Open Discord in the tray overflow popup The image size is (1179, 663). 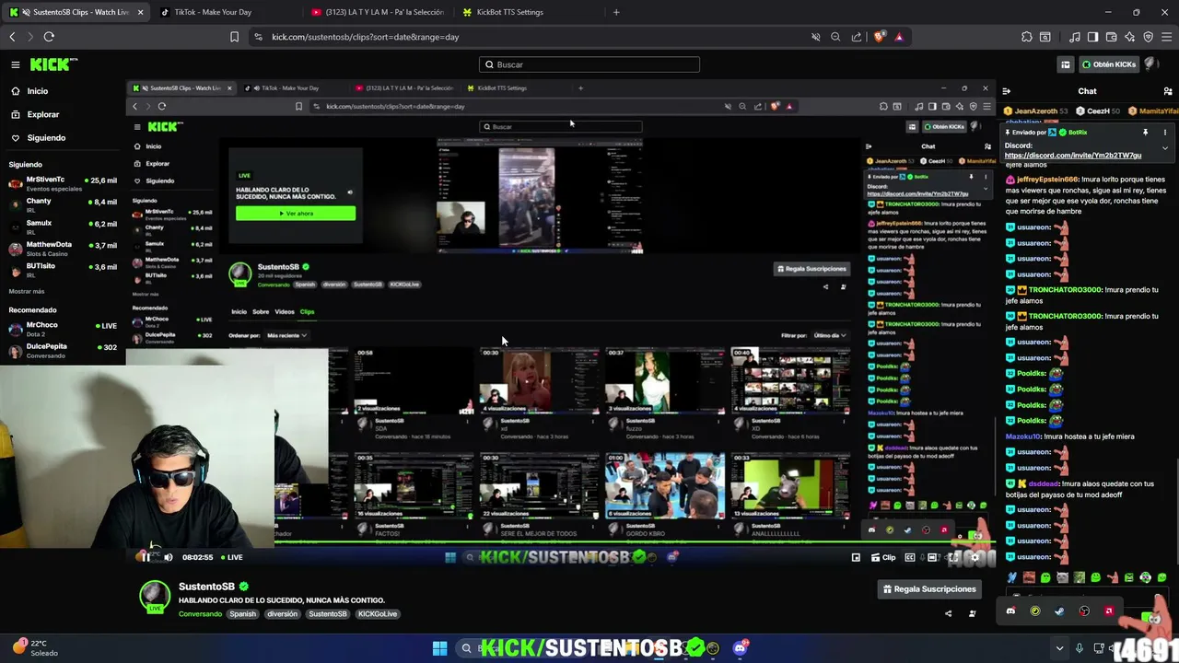click(1010, 611)
